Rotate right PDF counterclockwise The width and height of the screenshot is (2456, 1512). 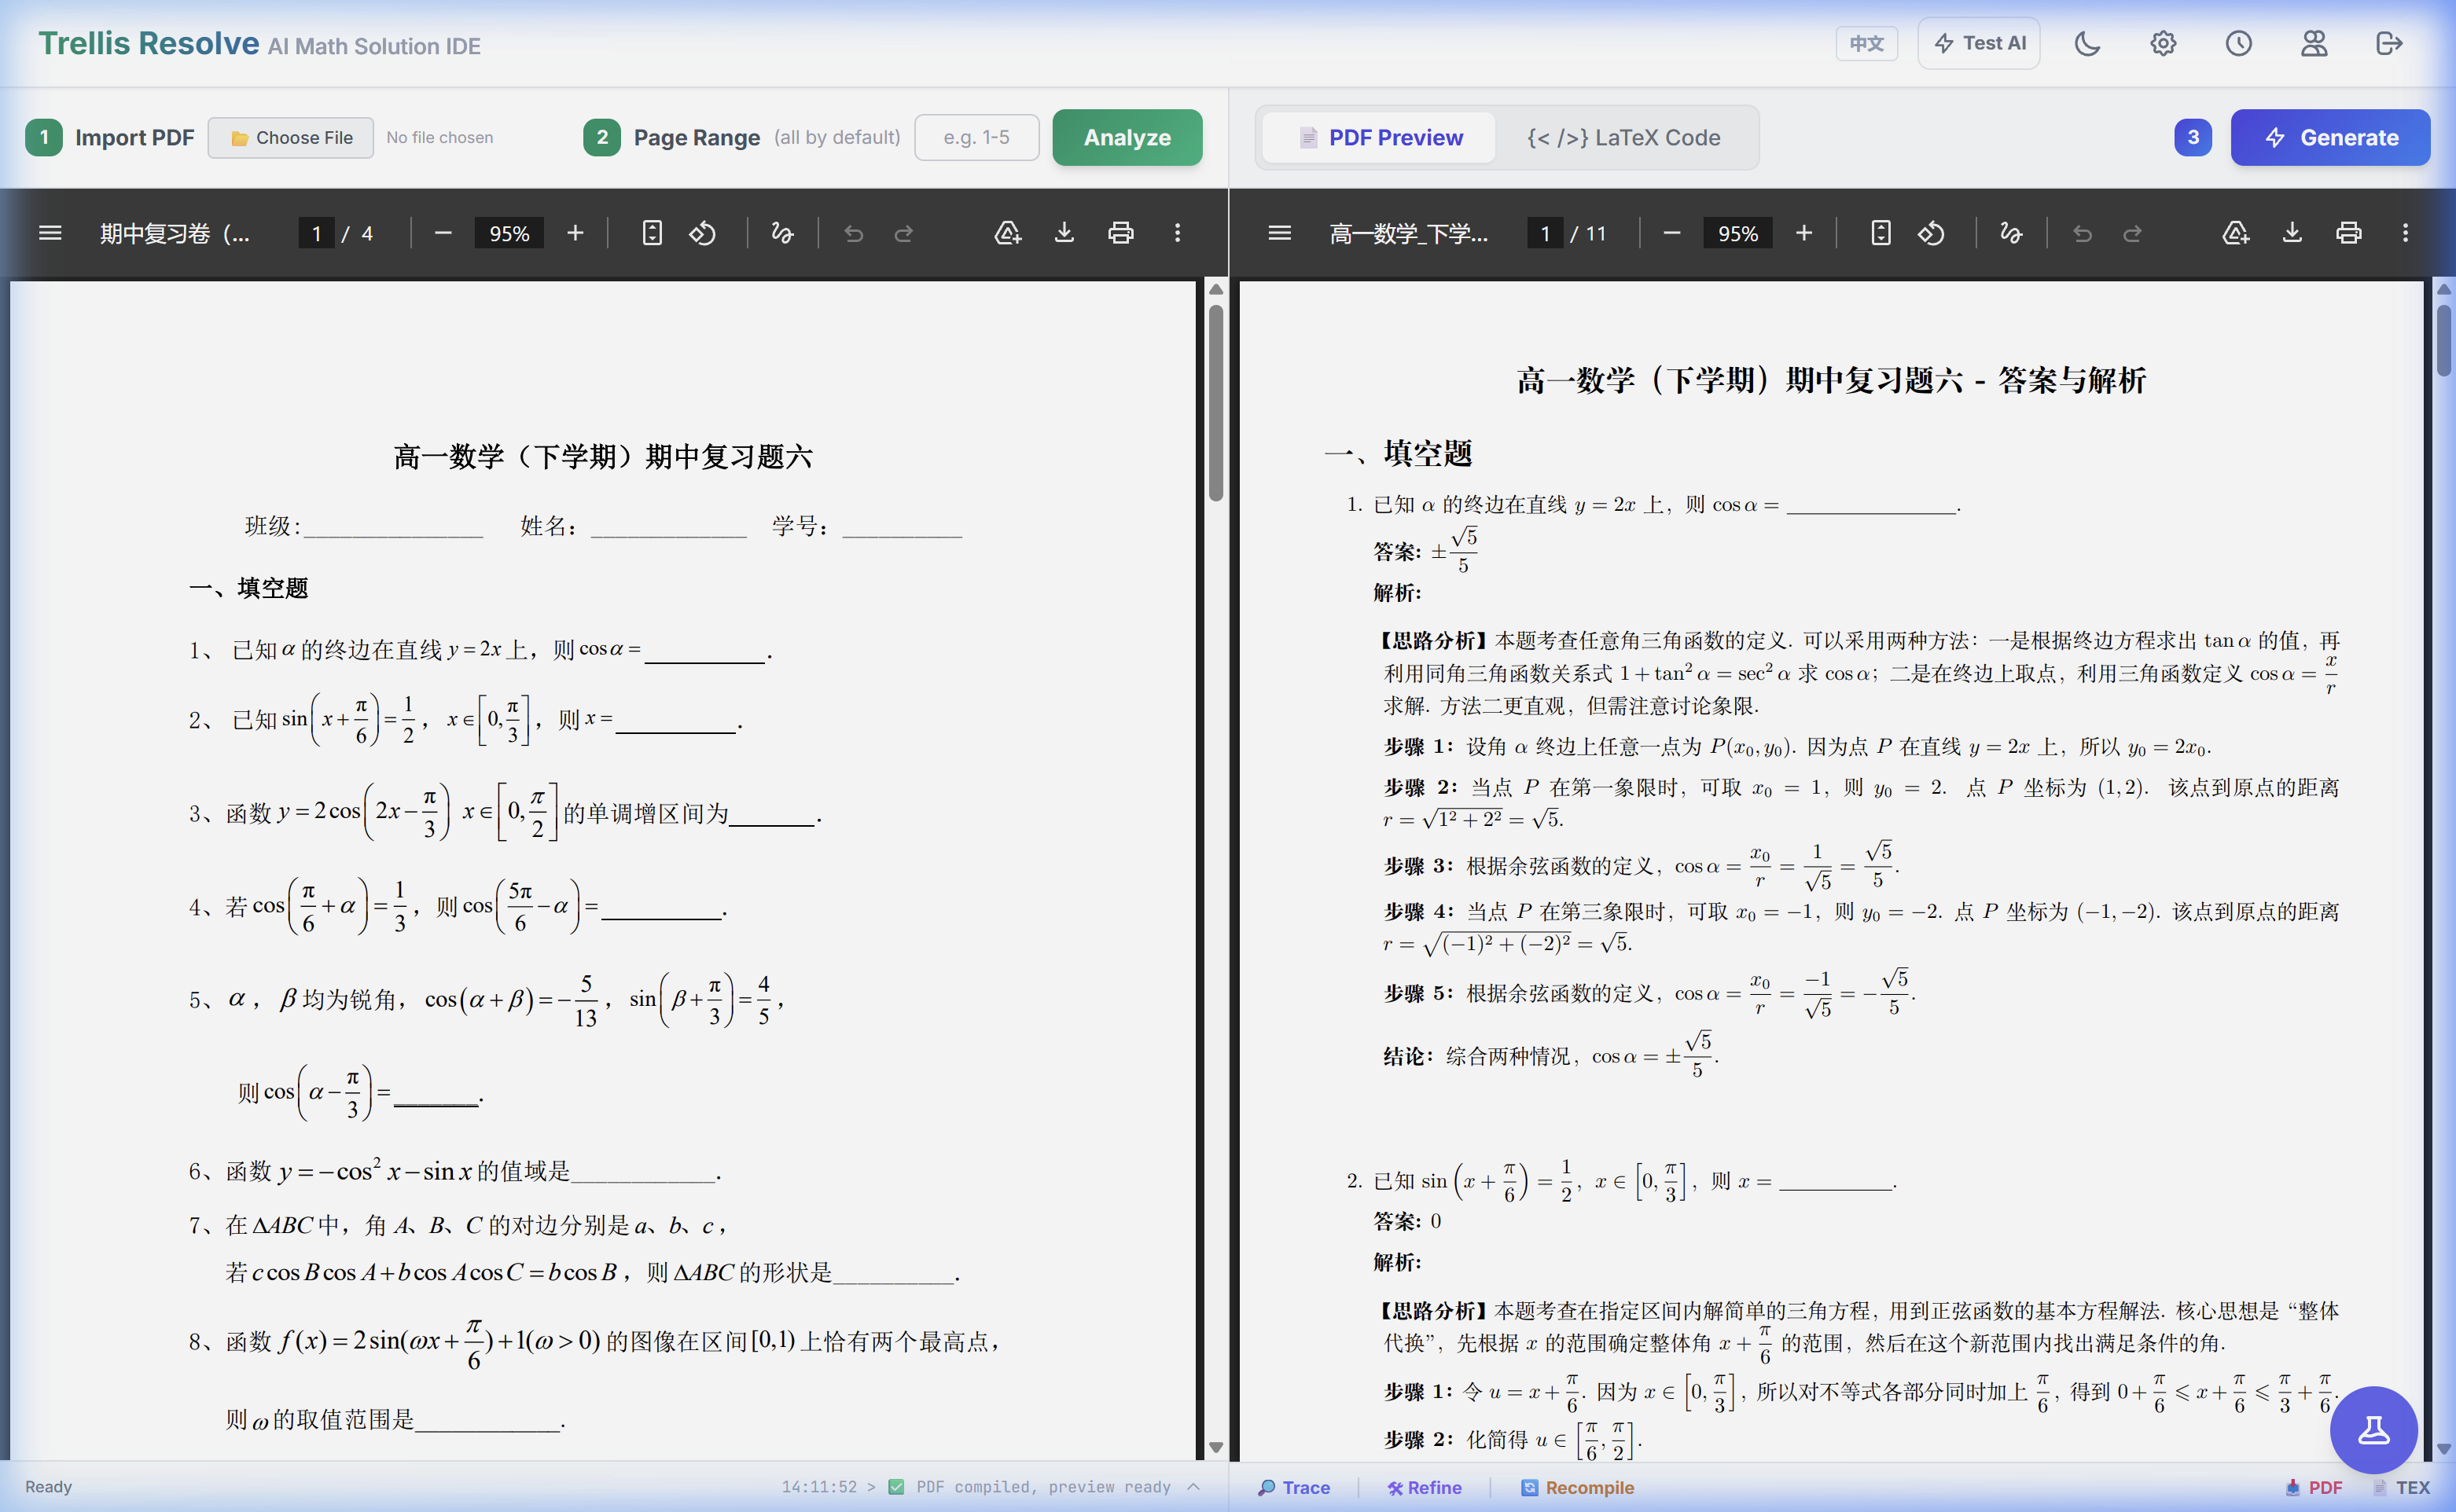click(1931, 233)
